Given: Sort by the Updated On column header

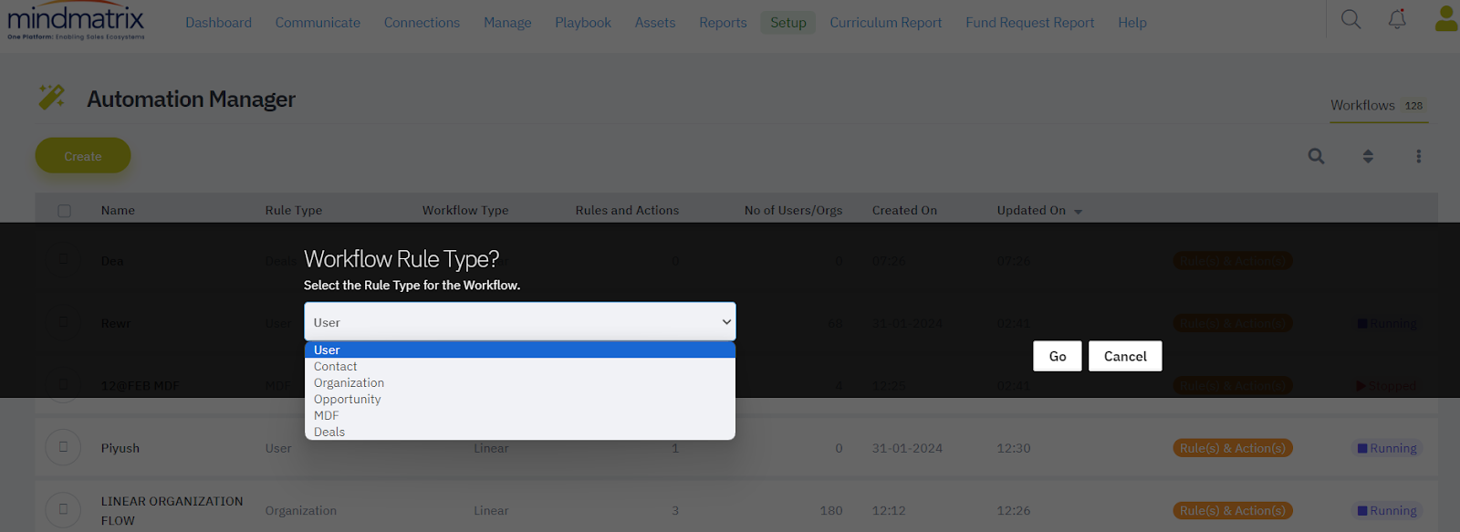Looking at the screenshot, I should pos(1031,211).
